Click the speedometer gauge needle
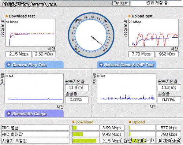This screenshot has width=183, height=145. click(x=96, y=40)
